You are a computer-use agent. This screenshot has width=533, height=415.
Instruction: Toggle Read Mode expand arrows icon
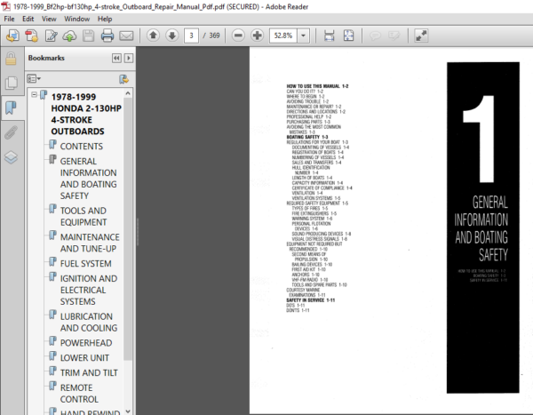click(421, 36)
